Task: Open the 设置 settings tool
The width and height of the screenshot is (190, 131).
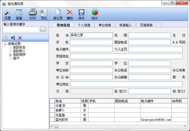Action: pos(8,14)
